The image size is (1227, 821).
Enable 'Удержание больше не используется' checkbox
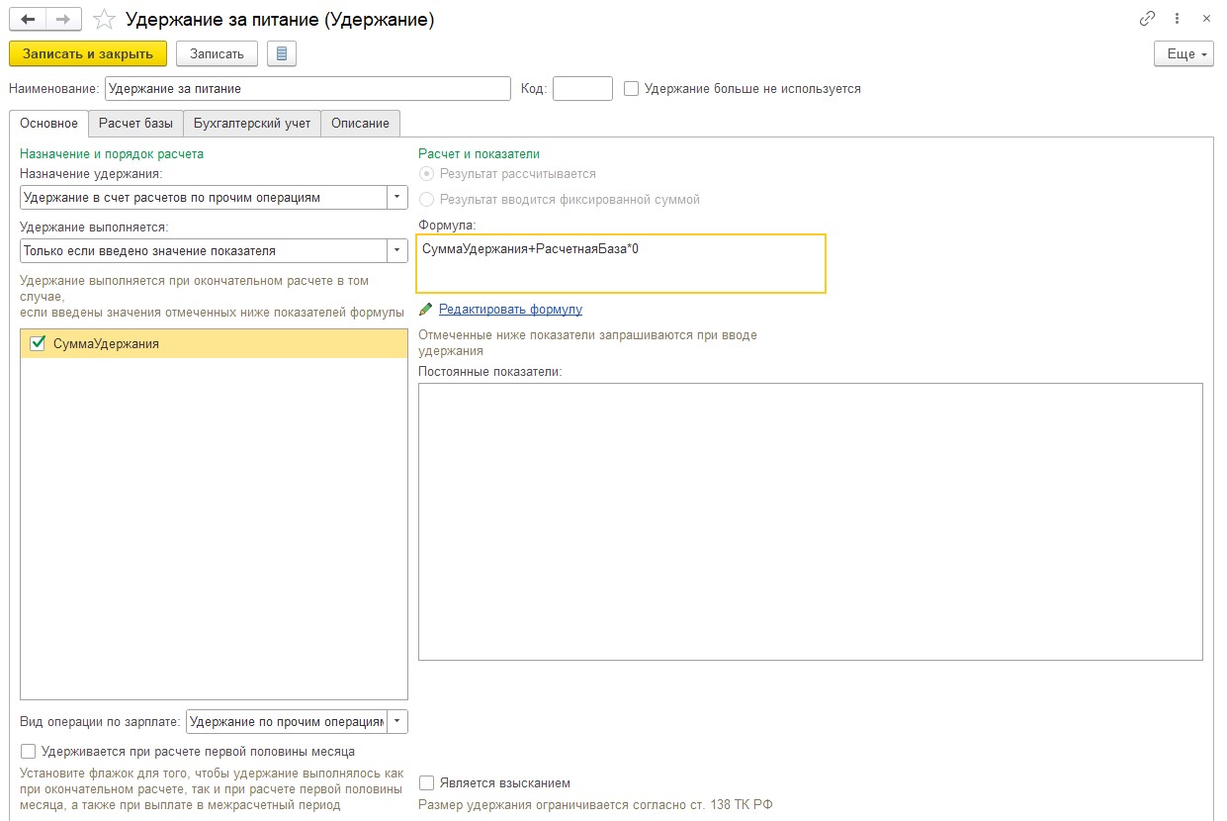632,89
